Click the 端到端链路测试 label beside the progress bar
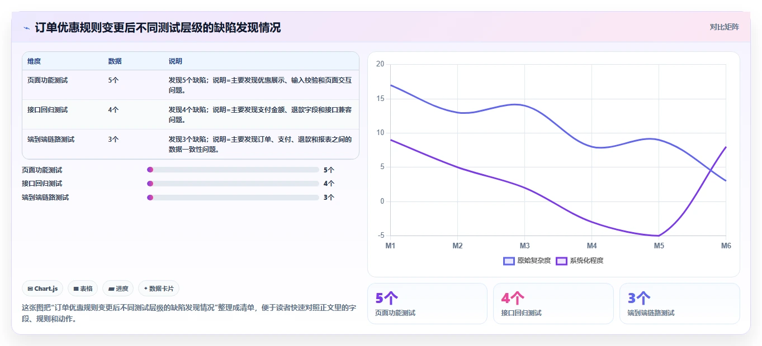Viewport: 762px width, 346px height. pos(45,198)
